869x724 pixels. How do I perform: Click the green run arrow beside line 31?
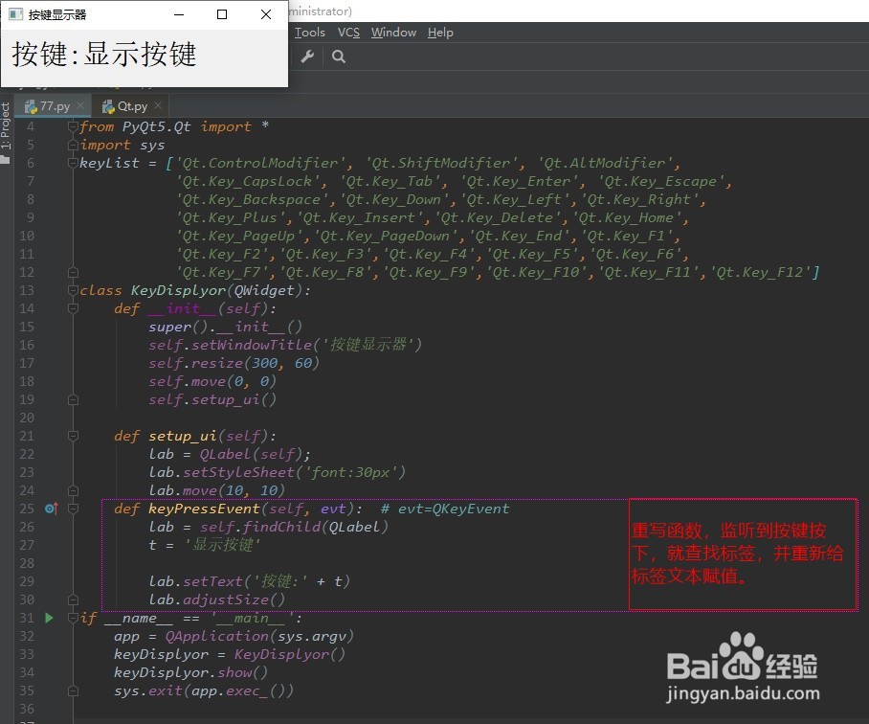coord(49,618)
